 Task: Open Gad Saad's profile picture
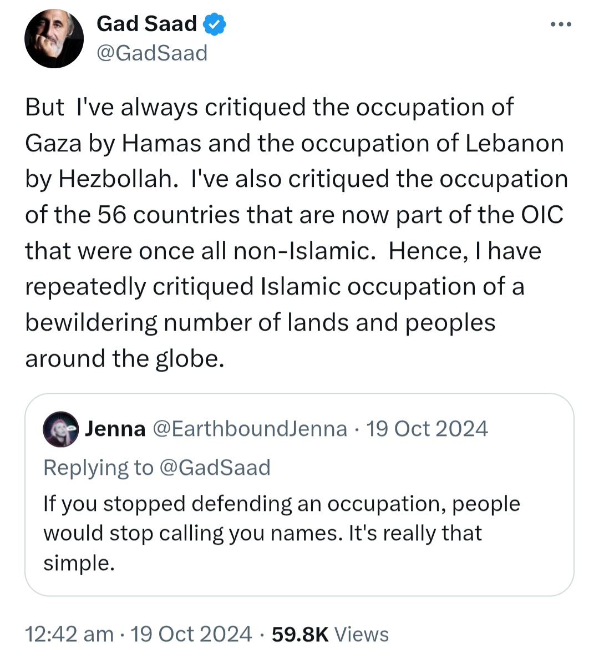pyautogui.click(x=54, y=39)
